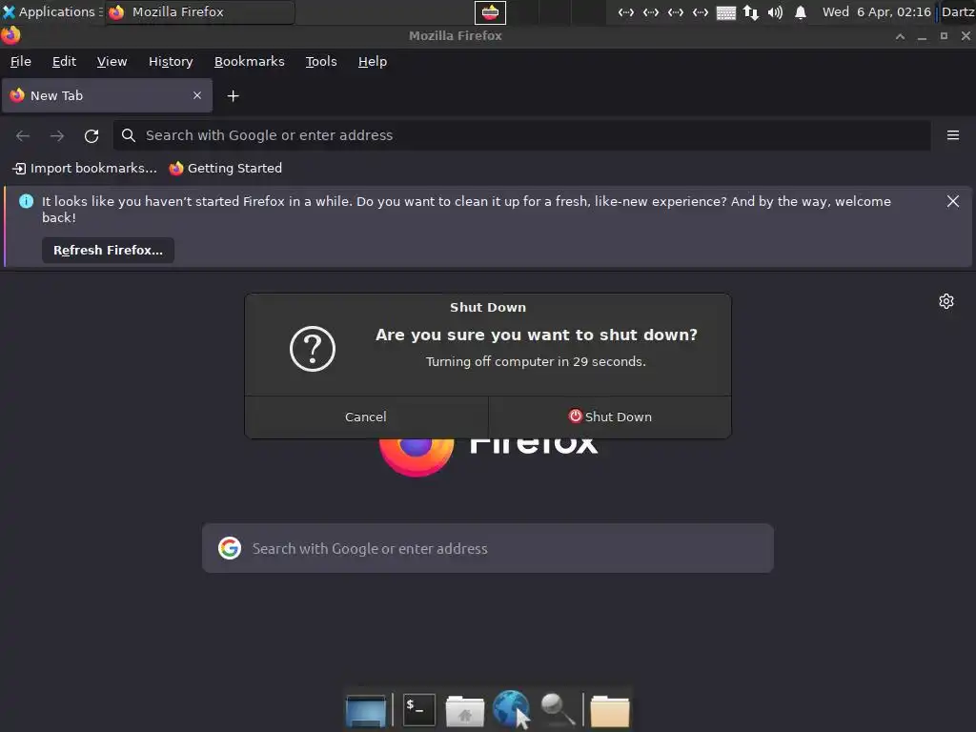
Task: Open the folder icon in dock
Action: click(610, 711)
